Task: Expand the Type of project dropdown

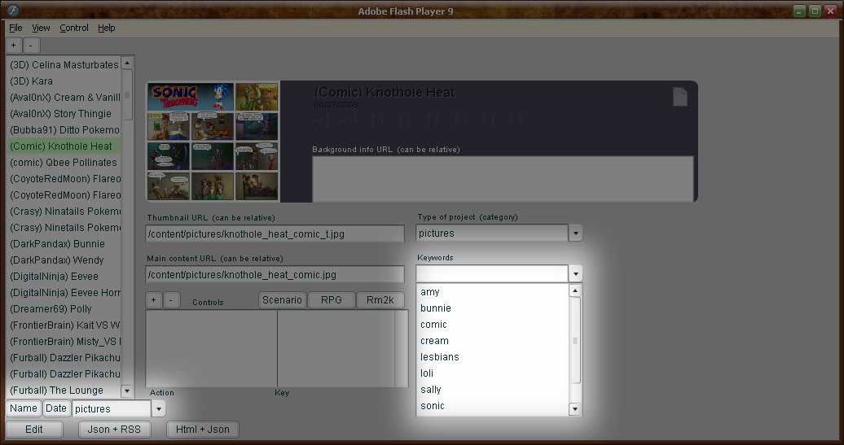Action: point(575,233)
